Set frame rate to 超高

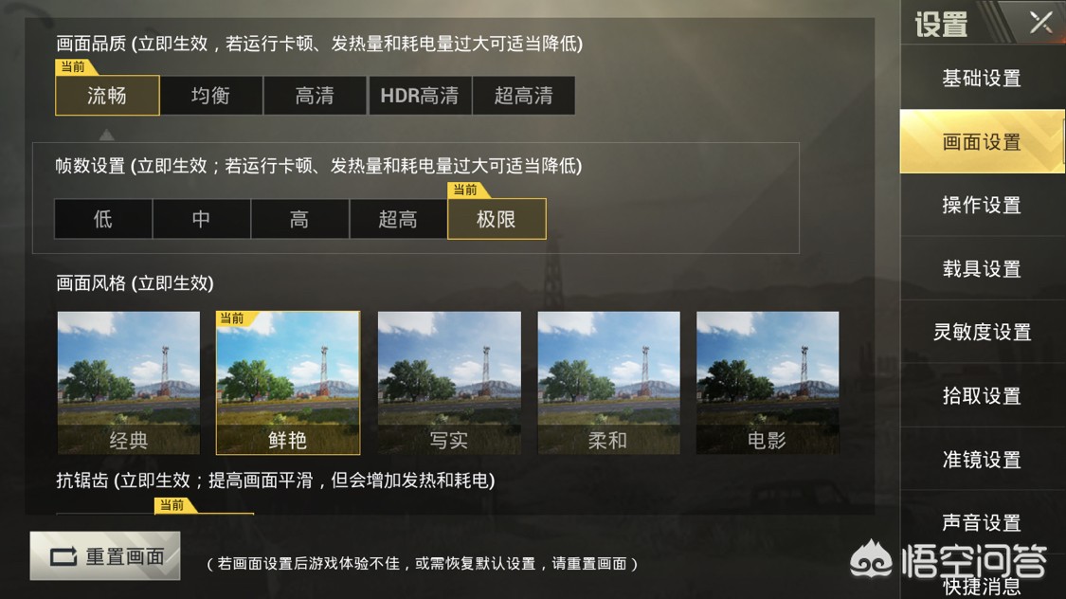coord(398,219)
